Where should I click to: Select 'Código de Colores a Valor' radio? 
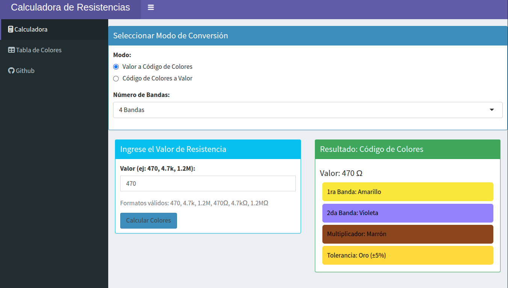click(116, 79)
